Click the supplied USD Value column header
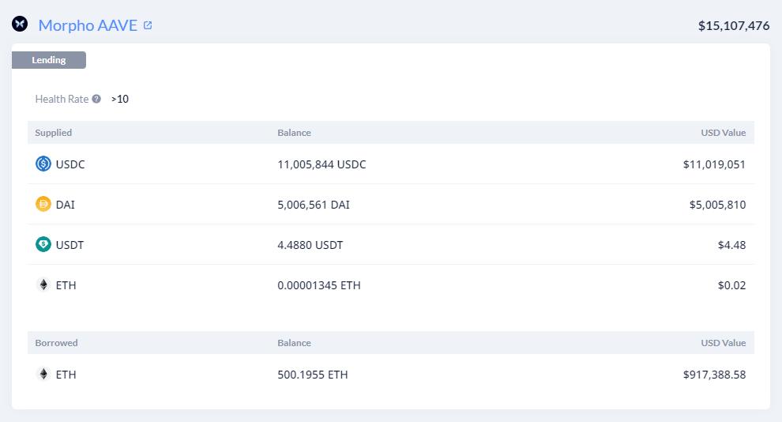 point(723,133)
